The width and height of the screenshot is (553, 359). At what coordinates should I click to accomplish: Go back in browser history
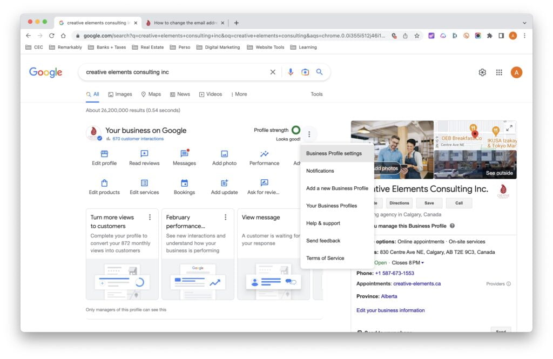coord(29,36)
